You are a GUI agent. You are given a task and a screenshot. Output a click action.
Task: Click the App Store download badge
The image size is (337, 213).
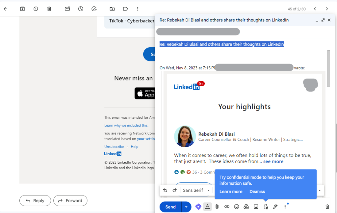tap(145, 93)
